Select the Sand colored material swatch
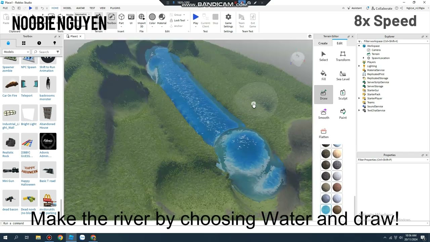Viewport: 430px width, 242px height. coord(337,154)
